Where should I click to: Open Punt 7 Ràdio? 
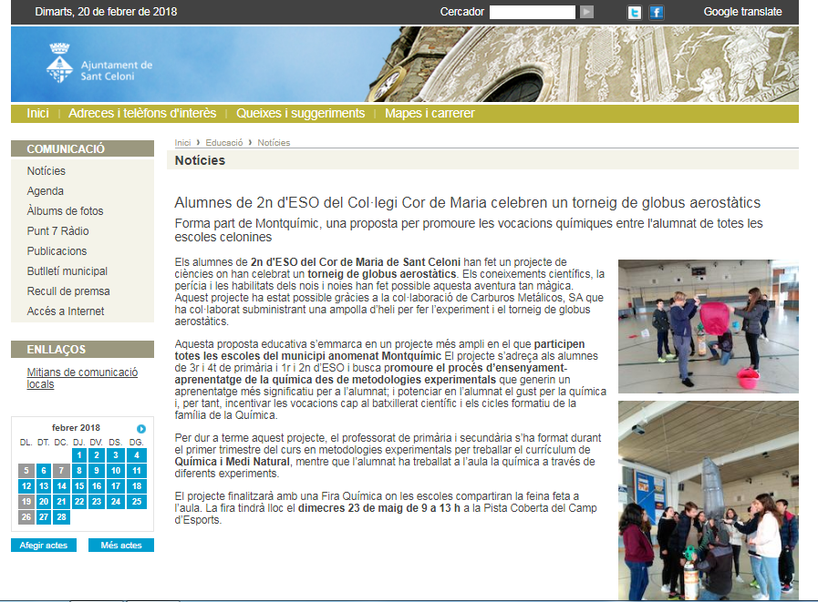57,231
